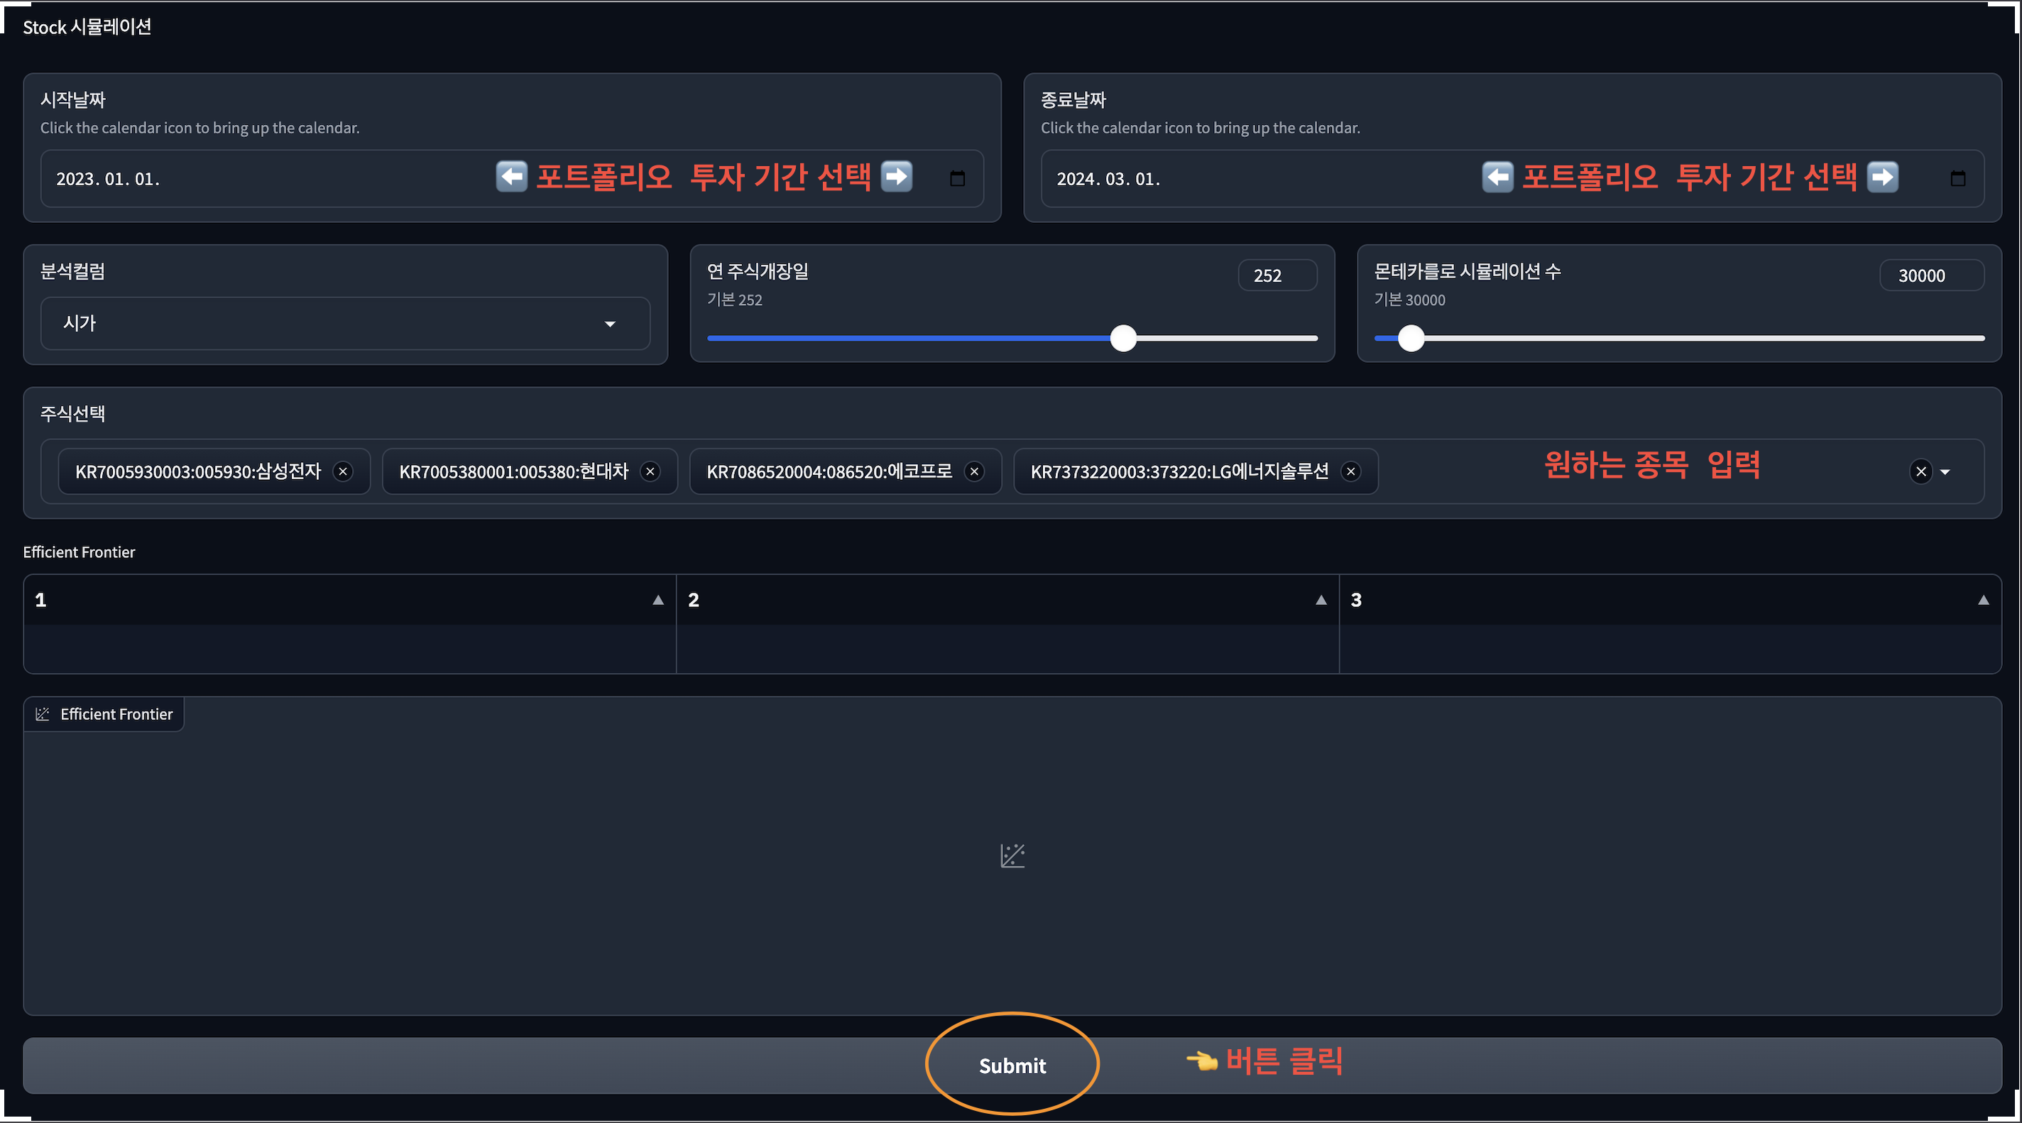Remove the 에코프로 stock tag
Screen dimensions: 2022x1123
tap(974, 471)
